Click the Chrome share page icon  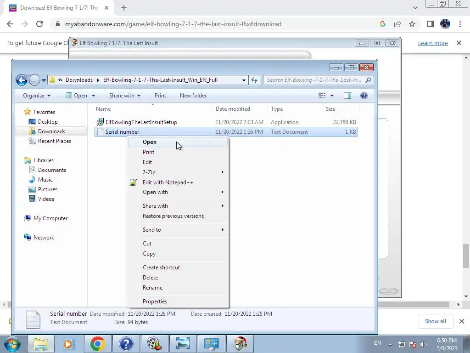[x=397, y=24]
